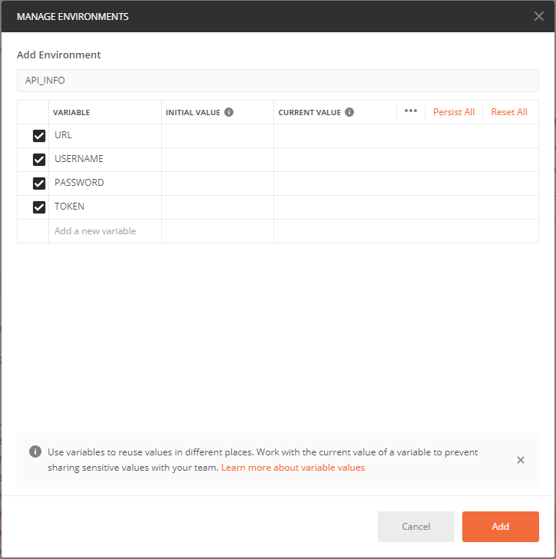
Task: Click the CURRENT VALUE column header text
Action: (x=309, y=112)
